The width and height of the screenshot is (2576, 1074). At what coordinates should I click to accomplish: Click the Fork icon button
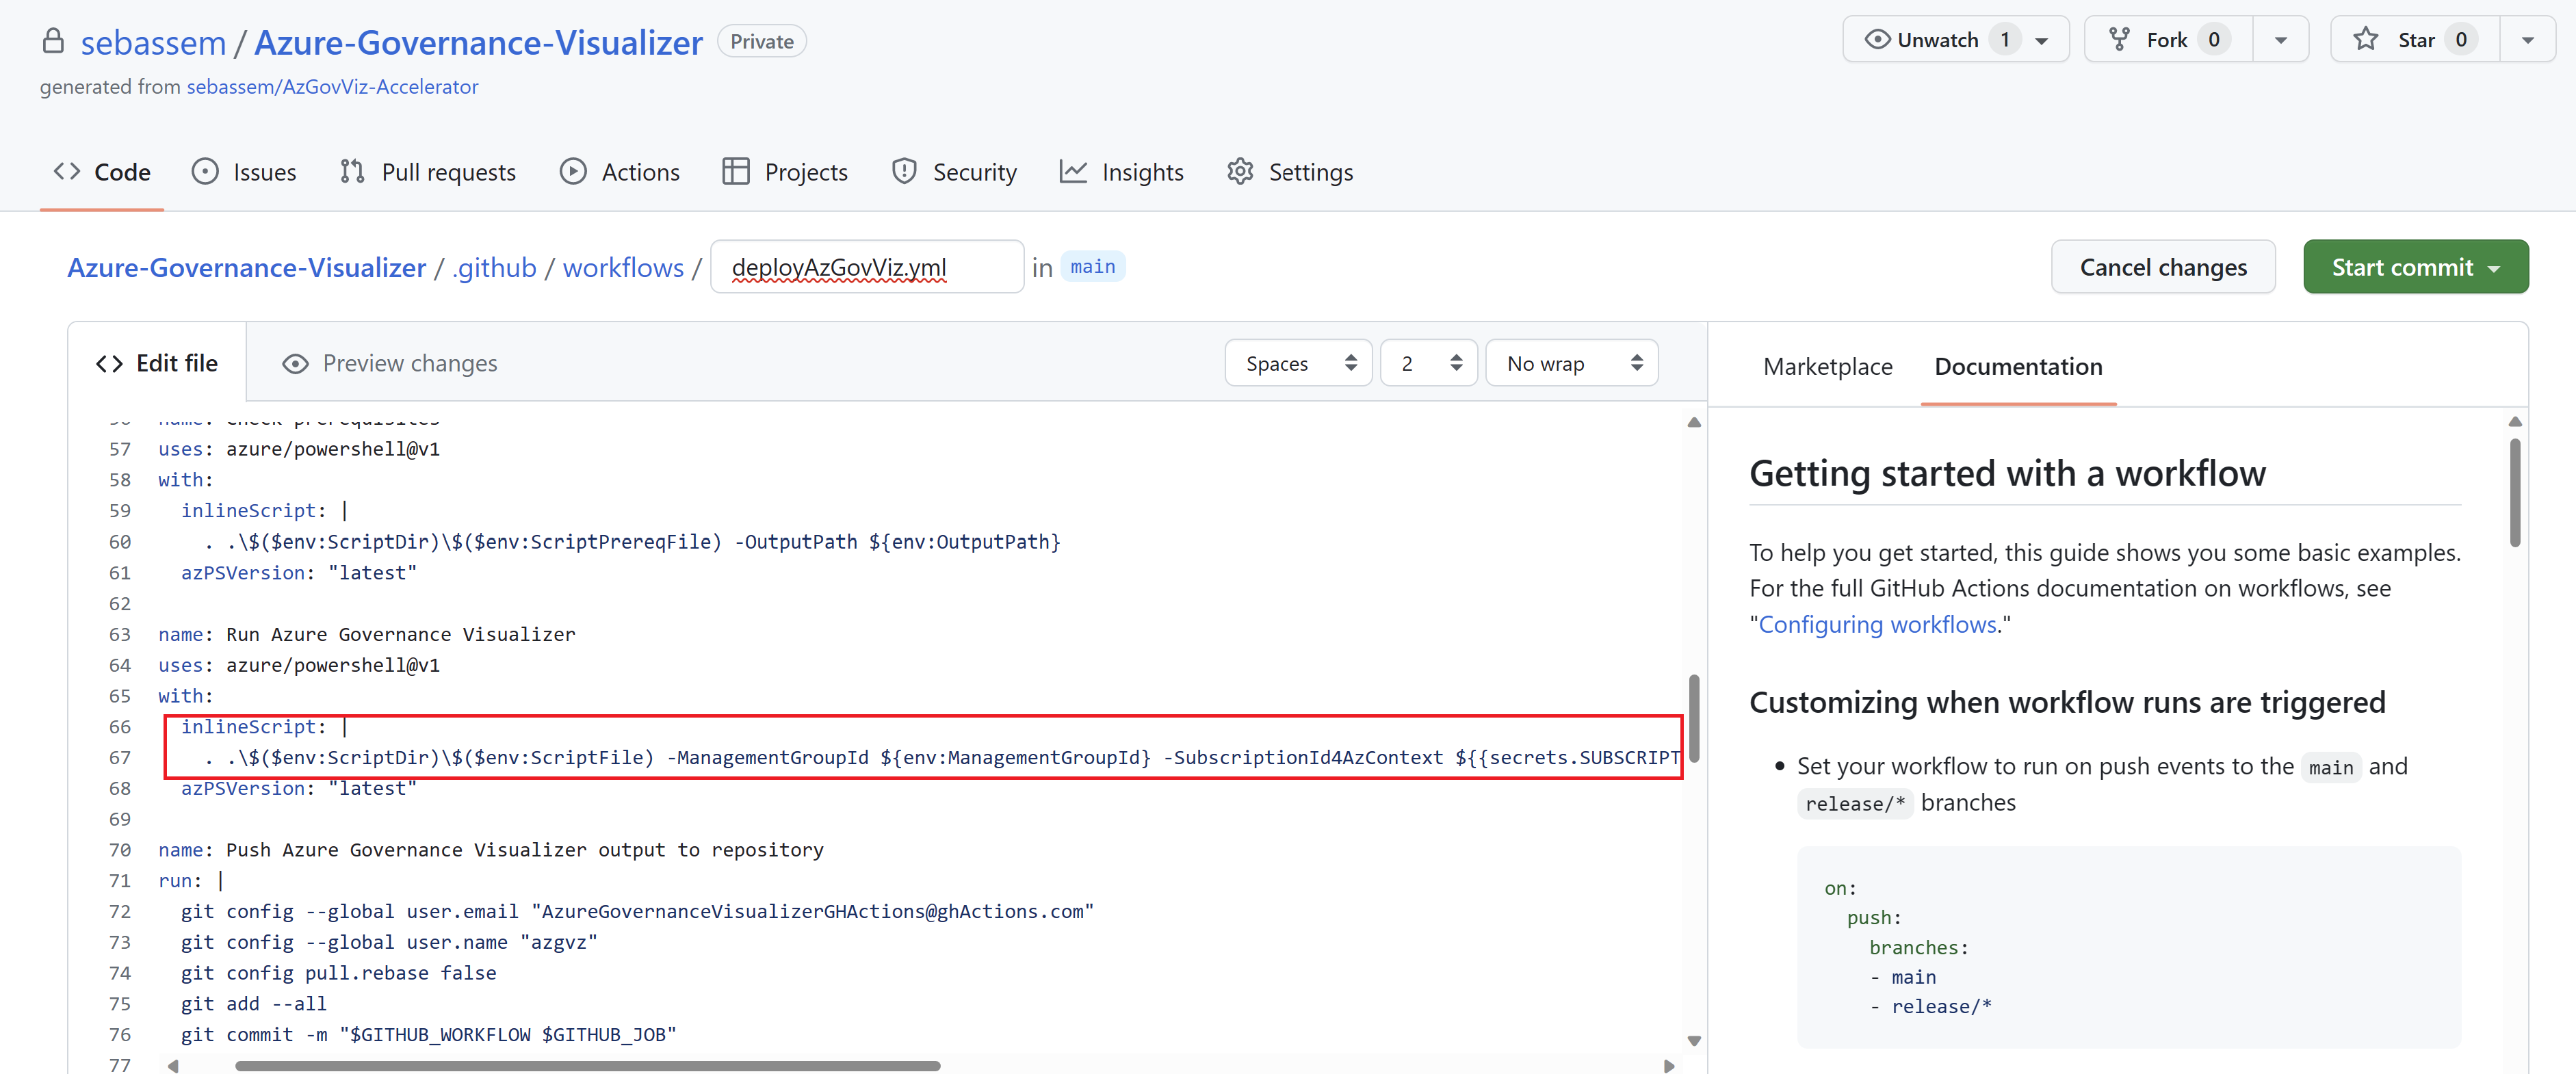[2119, 40]
